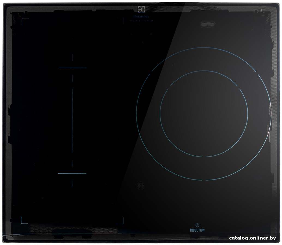This screenshot has height=245, width=282.
Task: Click the PLATINUM series label
Action: [141, 21]
